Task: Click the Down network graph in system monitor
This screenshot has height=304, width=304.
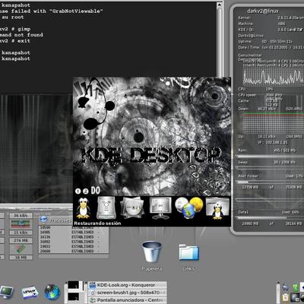Action: (273, 122)
